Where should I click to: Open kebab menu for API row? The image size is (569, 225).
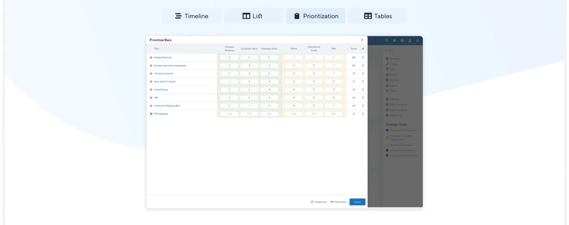tap(363, 97)
